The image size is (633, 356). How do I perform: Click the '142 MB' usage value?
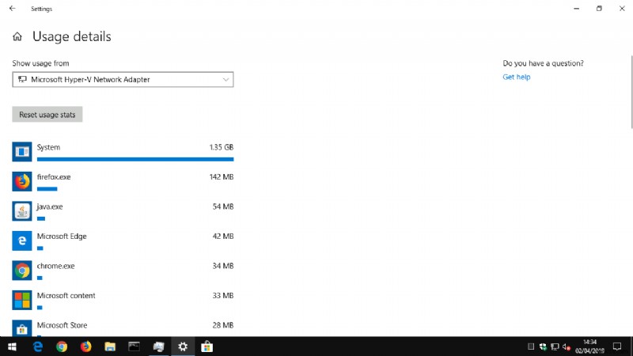tap(222, 176)
